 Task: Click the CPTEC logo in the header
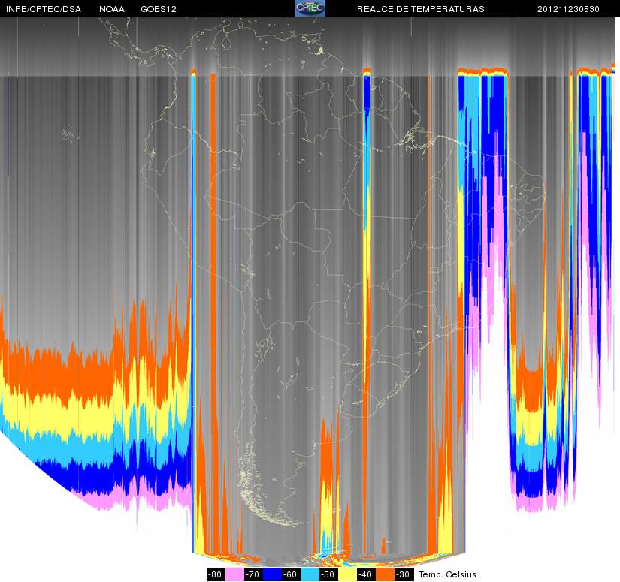tap(310, 8)
